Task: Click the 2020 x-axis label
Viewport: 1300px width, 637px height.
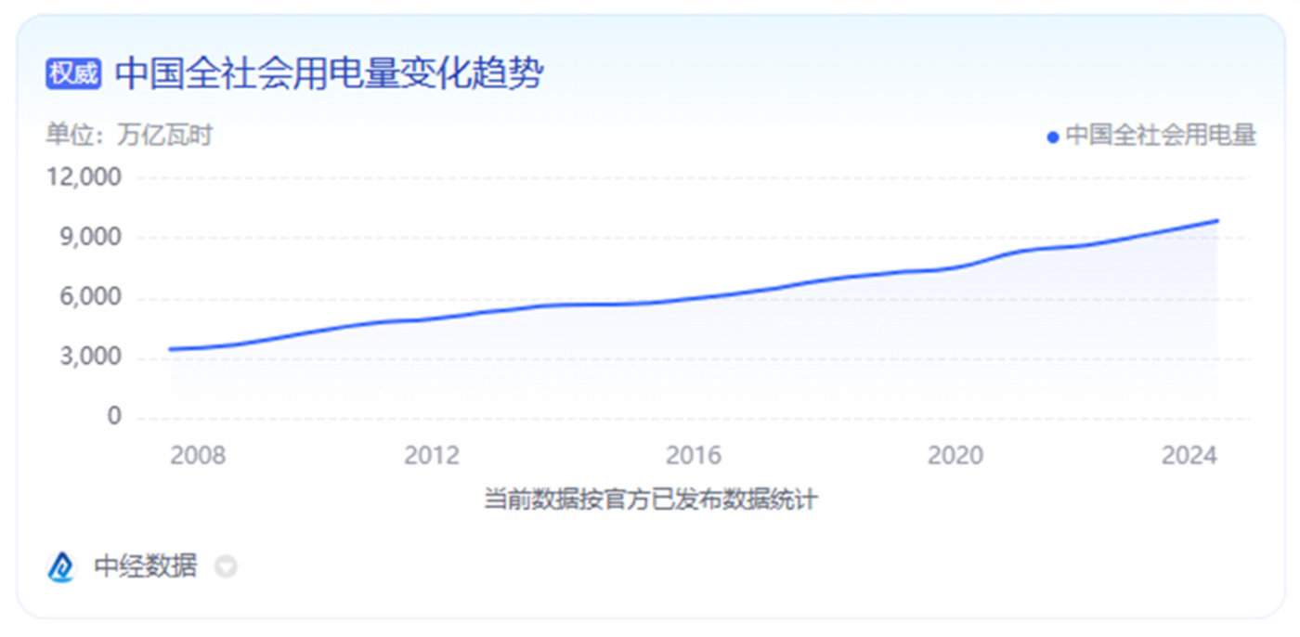Action: click(x=955, y=456)
